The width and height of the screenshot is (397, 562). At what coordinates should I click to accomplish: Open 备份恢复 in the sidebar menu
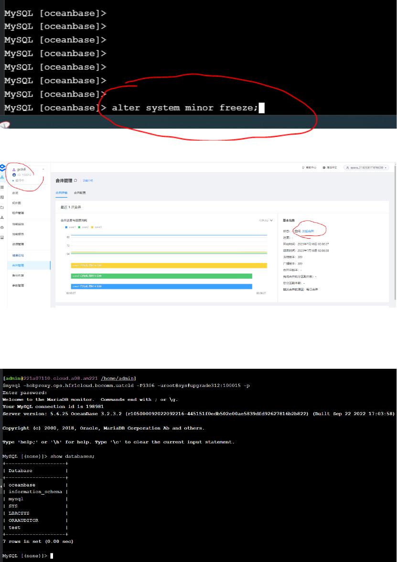18,275
